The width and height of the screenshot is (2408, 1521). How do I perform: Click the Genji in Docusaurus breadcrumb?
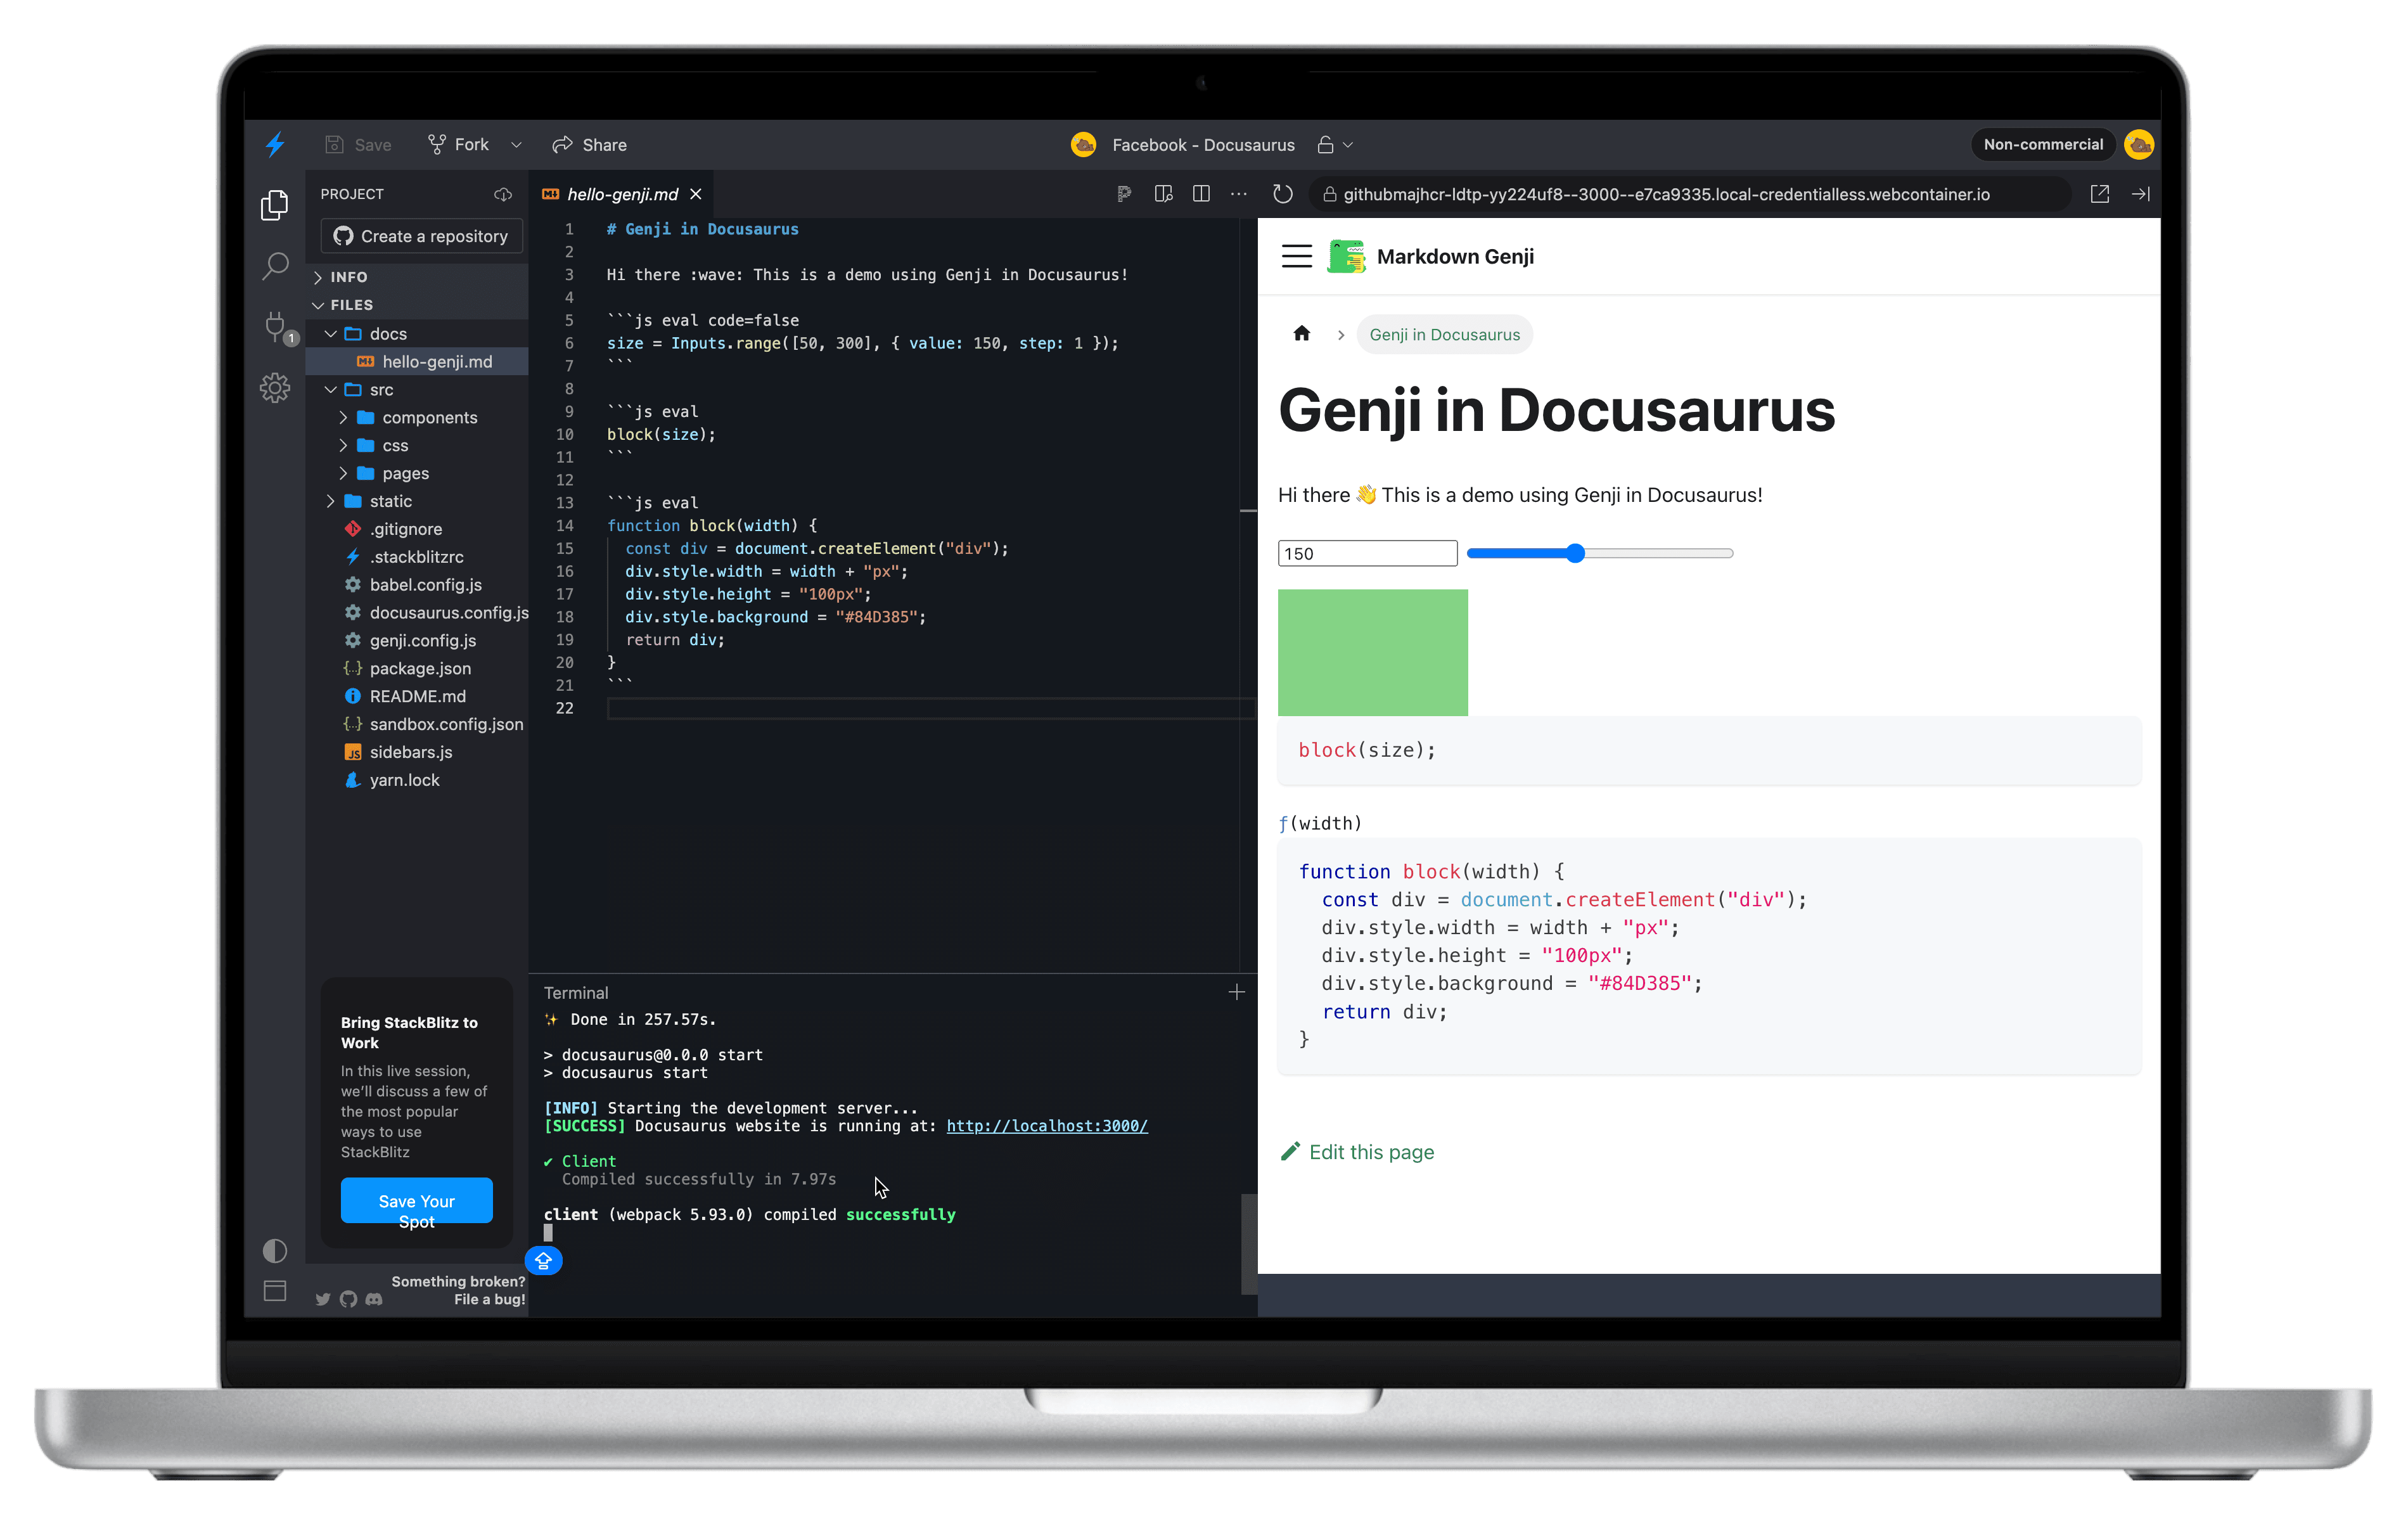tap(1444, 335)
